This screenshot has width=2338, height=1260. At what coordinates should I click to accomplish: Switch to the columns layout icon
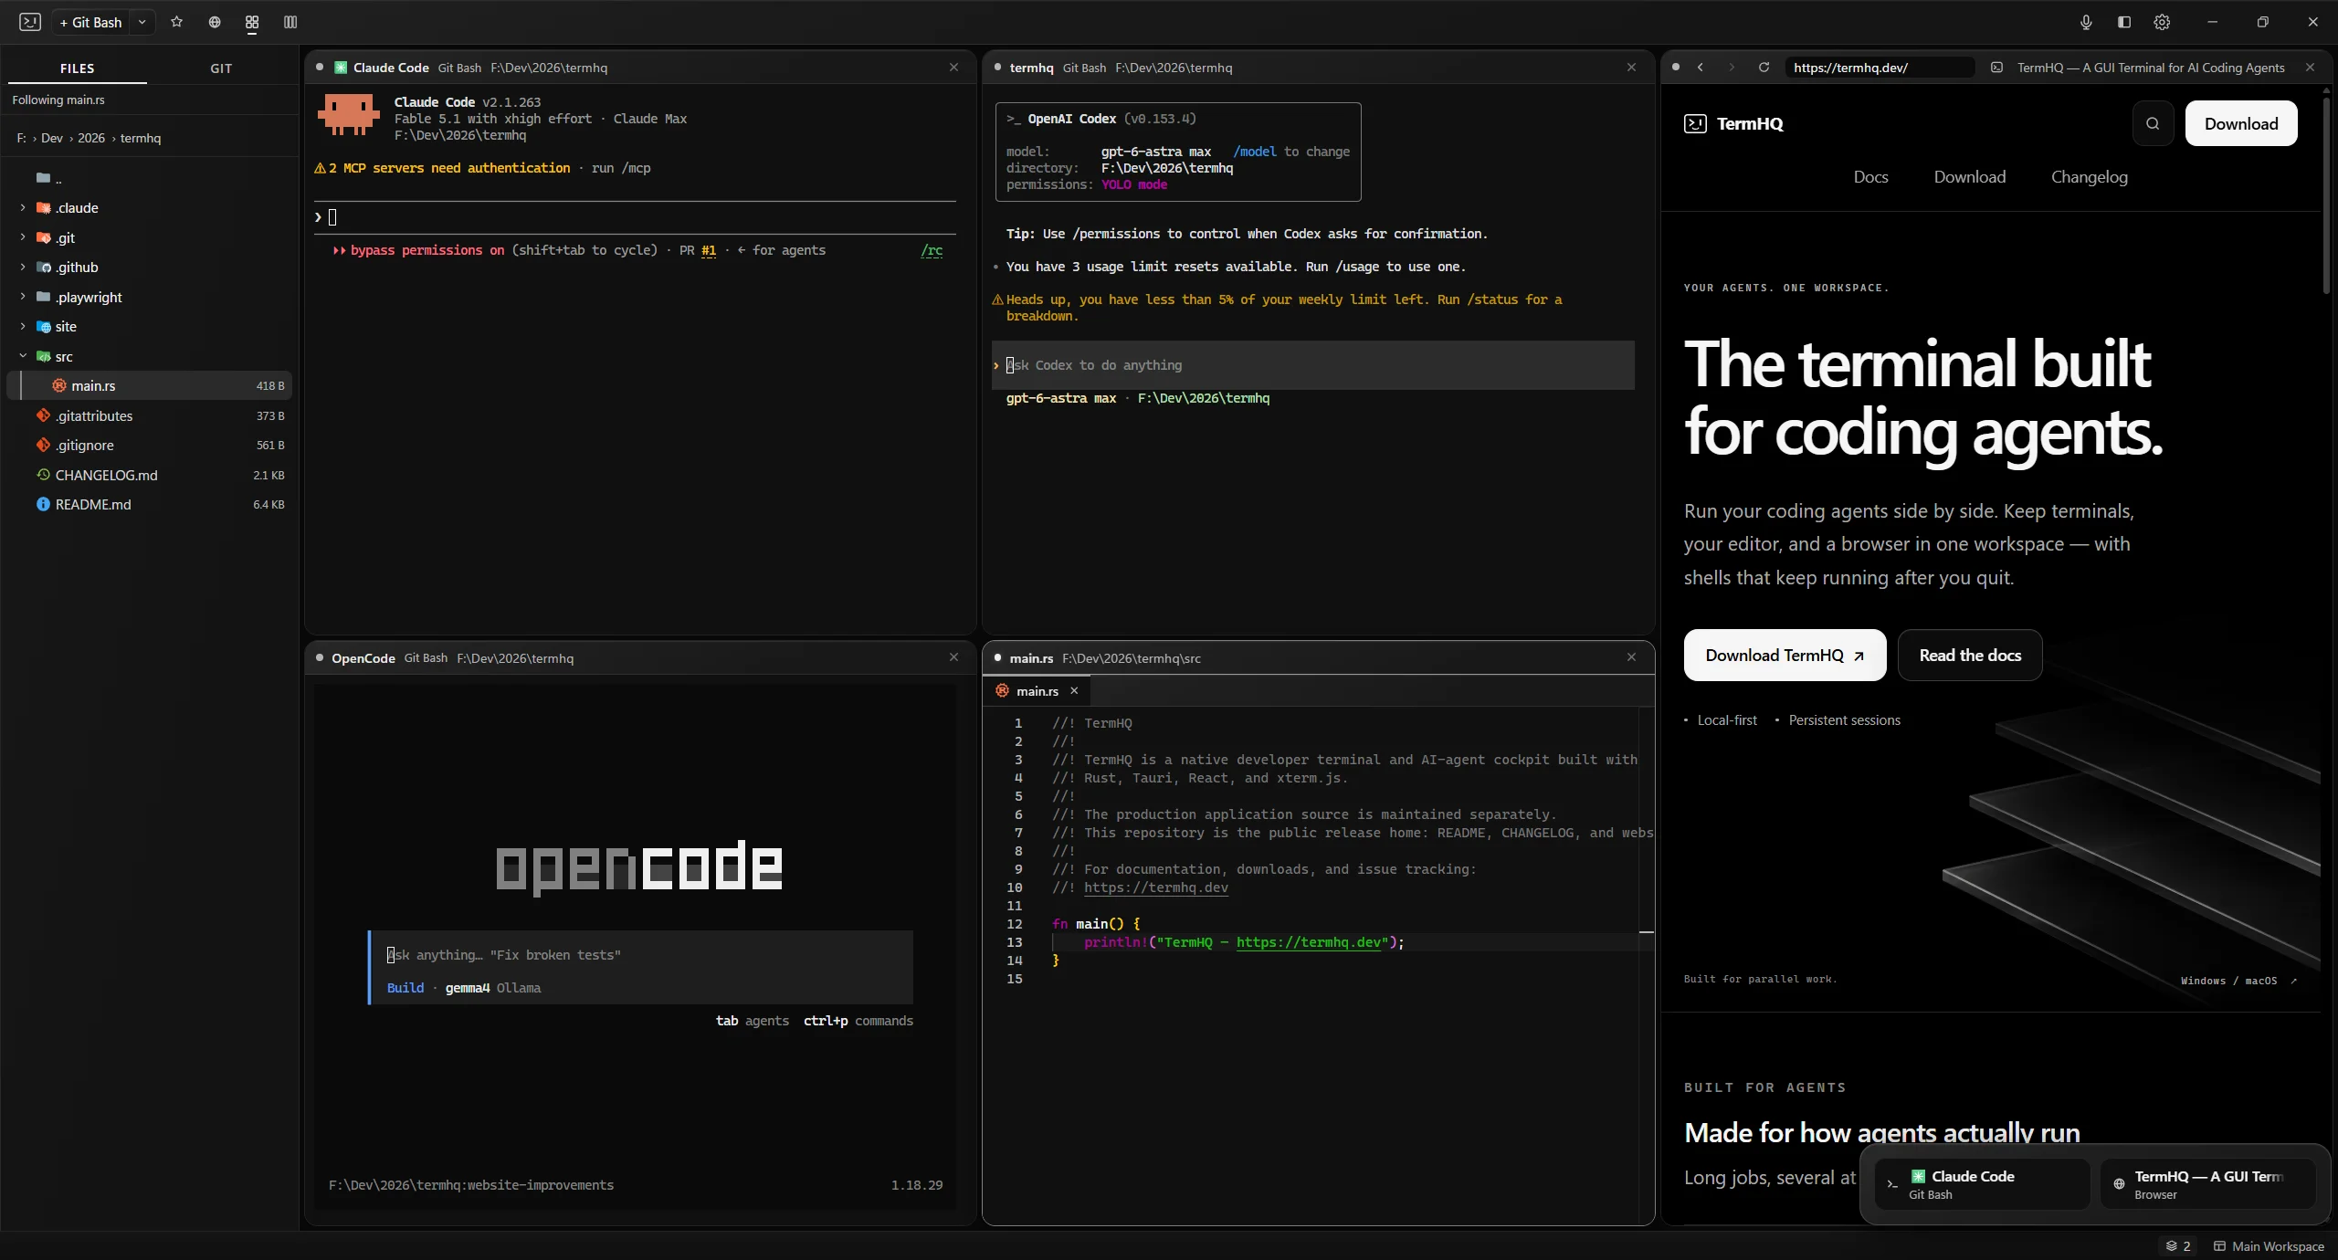click(x=290, y=22)
